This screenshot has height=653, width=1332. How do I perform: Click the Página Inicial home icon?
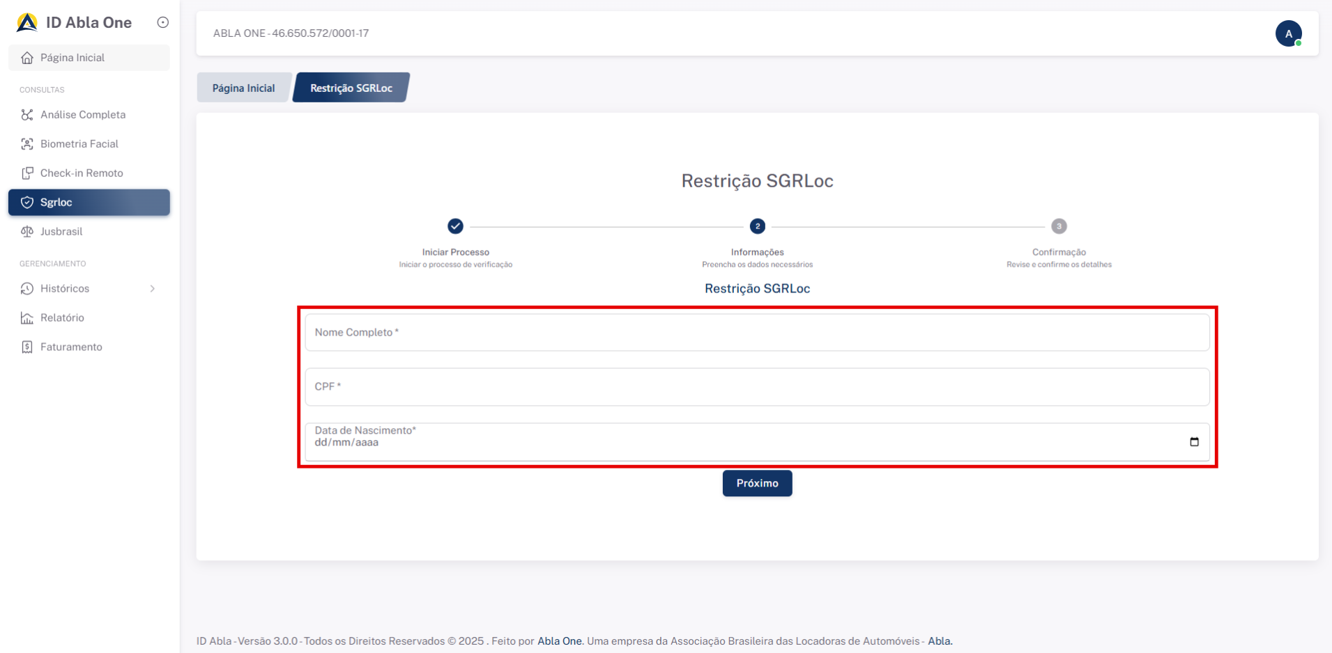click(x=27, y=58)
